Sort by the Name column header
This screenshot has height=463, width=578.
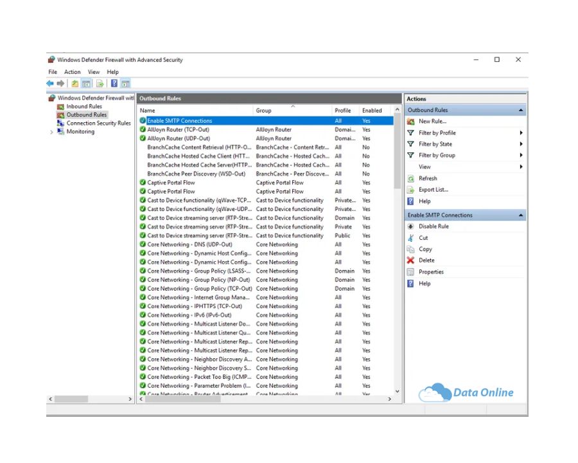tap(195, 111)
